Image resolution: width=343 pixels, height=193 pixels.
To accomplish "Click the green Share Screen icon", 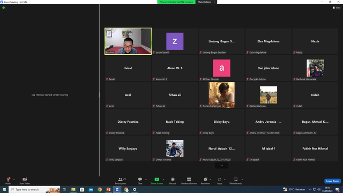I will pos(156,180).
